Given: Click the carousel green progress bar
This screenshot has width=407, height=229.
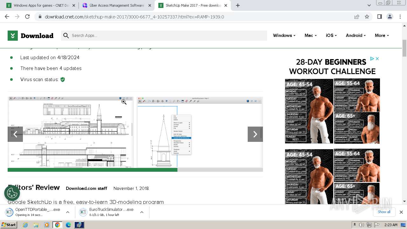Looking at the screenshot, I should click(92, 170).
